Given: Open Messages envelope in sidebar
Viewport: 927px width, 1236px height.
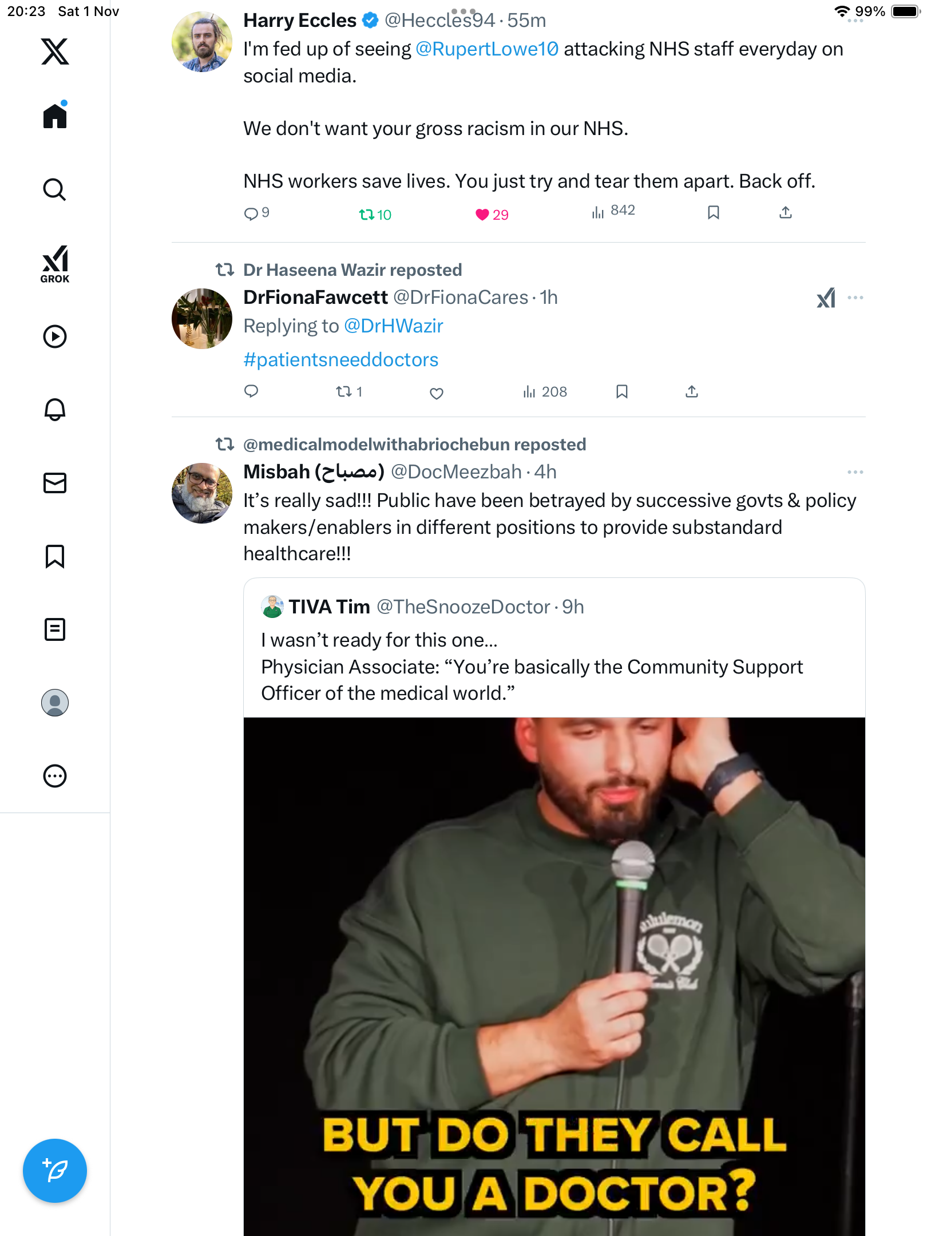Looking at the screenshot, I should [x=55, y=483].
